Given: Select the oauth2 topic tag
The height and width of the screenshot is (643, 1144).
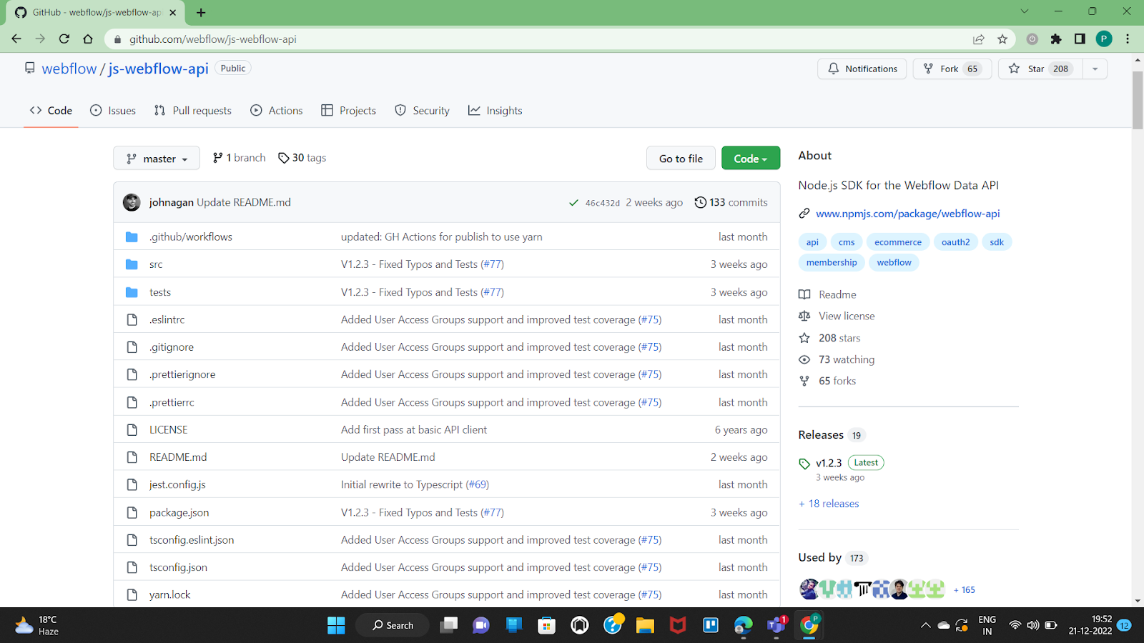Looking at the screenshot, I should (x=955, y=242).
